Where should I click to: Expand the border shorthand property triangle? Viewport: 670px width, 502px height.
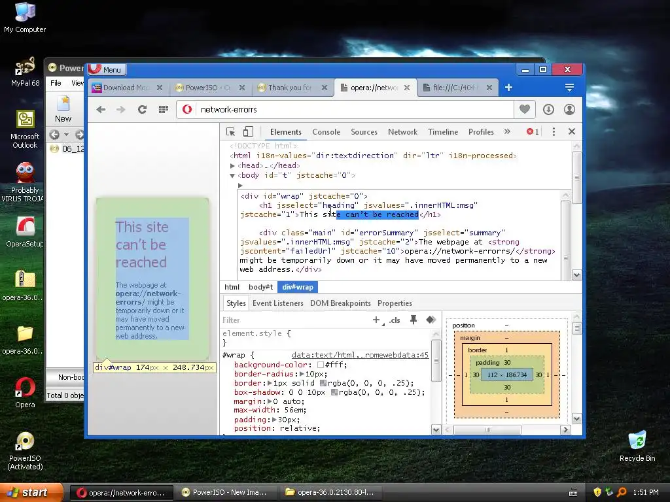click(x=270, y=383)
